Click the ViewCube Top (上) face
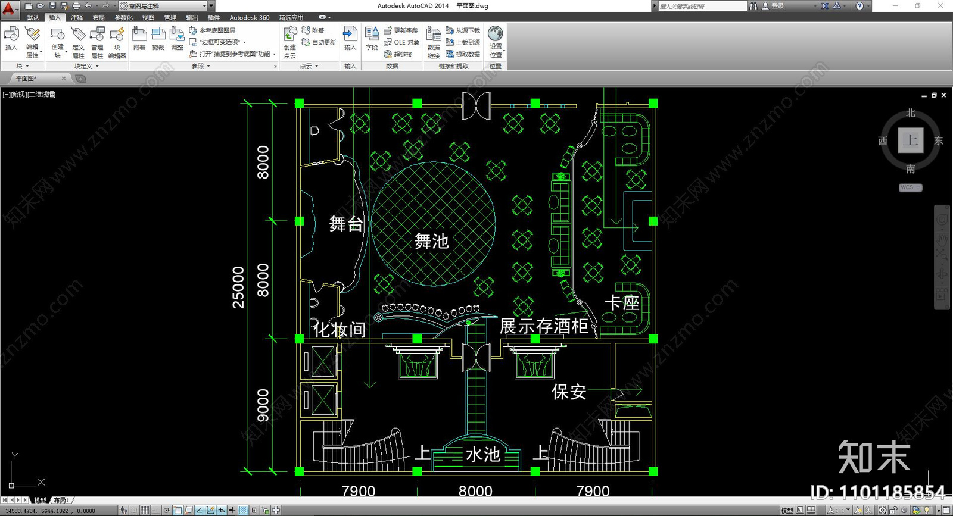This screenshot has width=953, height=516. click(x=910, y=140)
